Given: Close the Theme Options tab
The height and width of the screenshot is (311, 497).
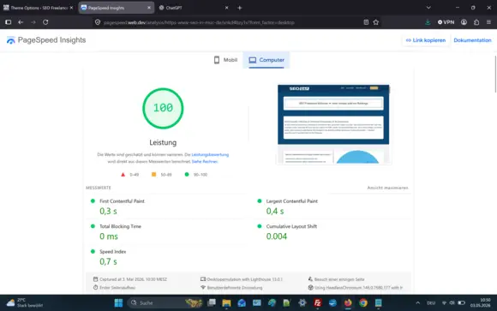Looking at the screenshot, I should coord(72,8).
